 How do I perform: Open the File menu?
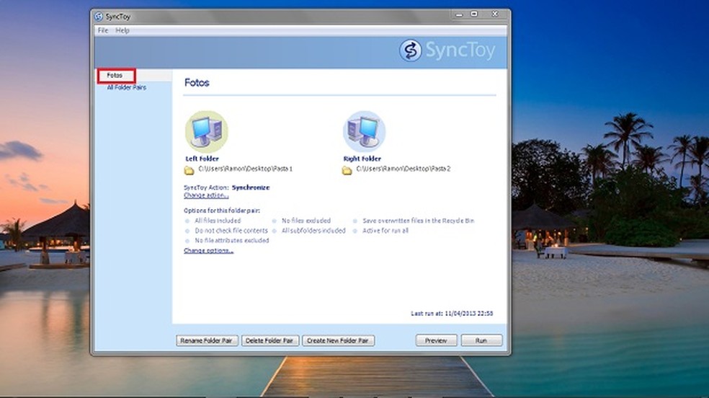click(103, 30)
